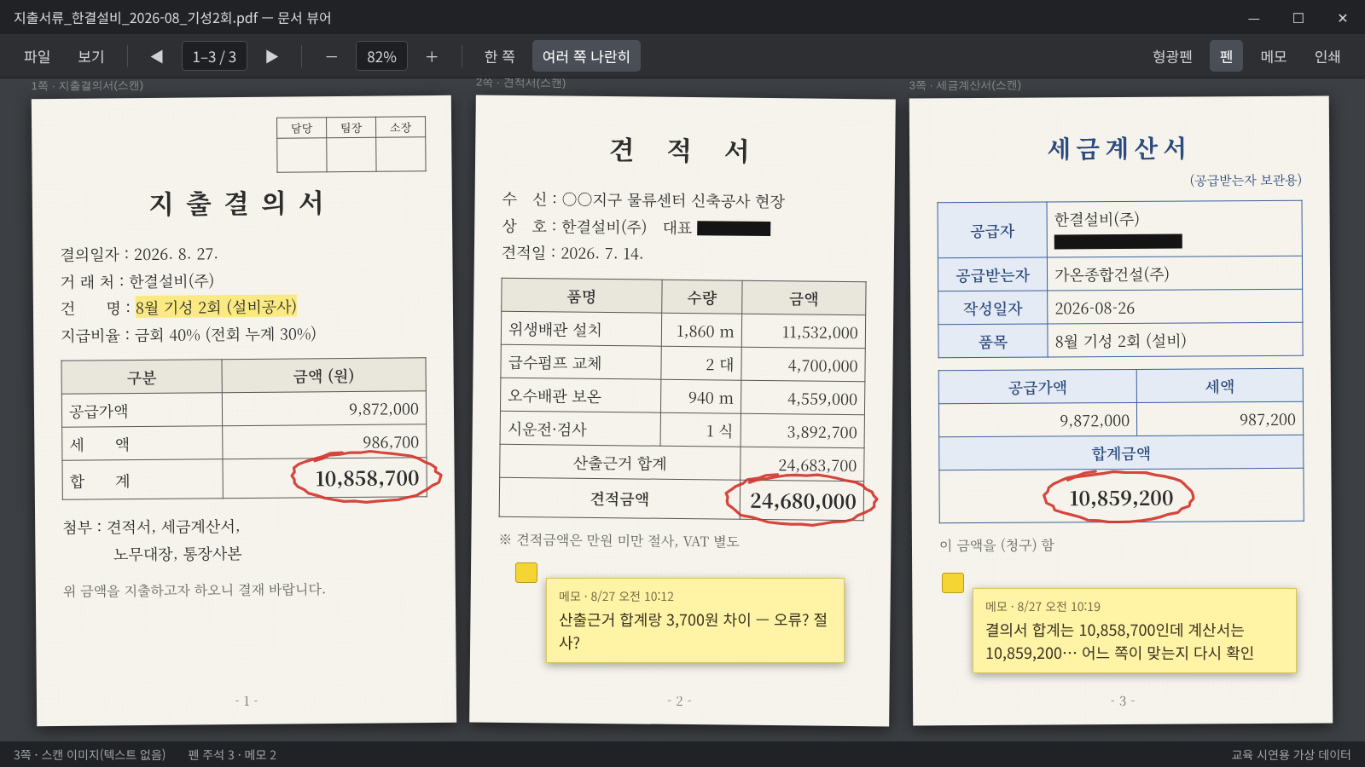1365x767 pixels.
Task: Click the recipient name 가온종합건설(주)
Action: click(1112, 274)
